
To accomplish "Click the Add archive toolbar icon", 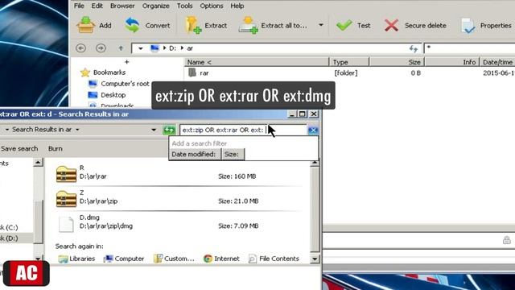I will (x=86, y=25).
